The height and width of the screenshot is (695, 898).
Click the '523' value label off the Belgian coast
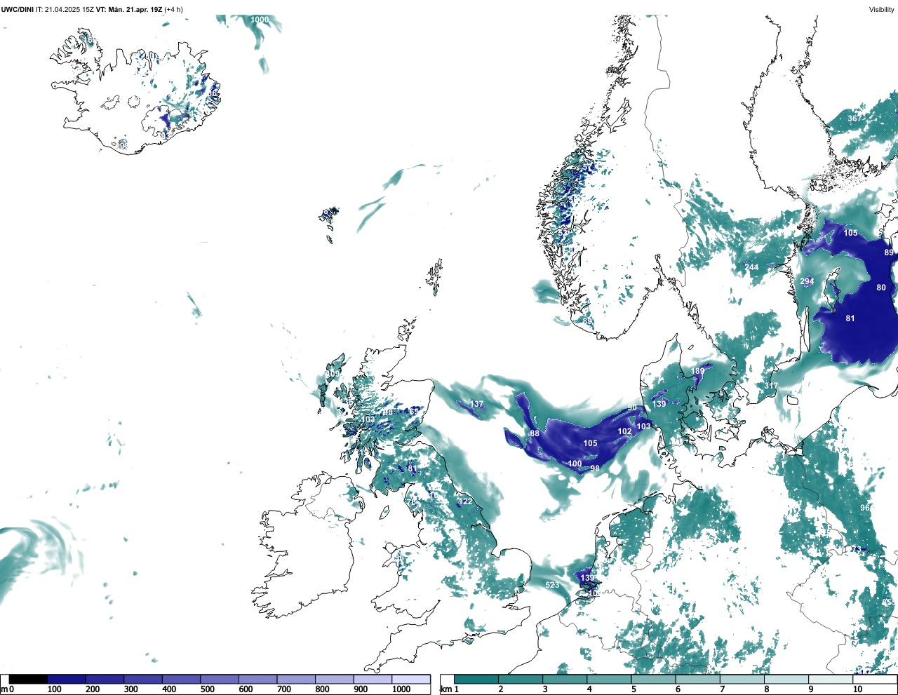click(553, 585)
